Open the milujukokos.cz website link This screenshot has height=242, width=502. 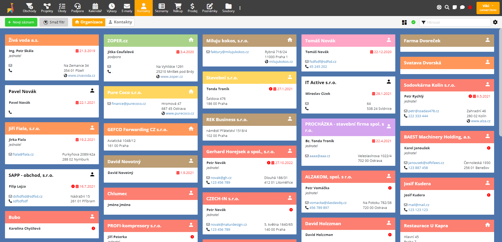coord(281,61)
